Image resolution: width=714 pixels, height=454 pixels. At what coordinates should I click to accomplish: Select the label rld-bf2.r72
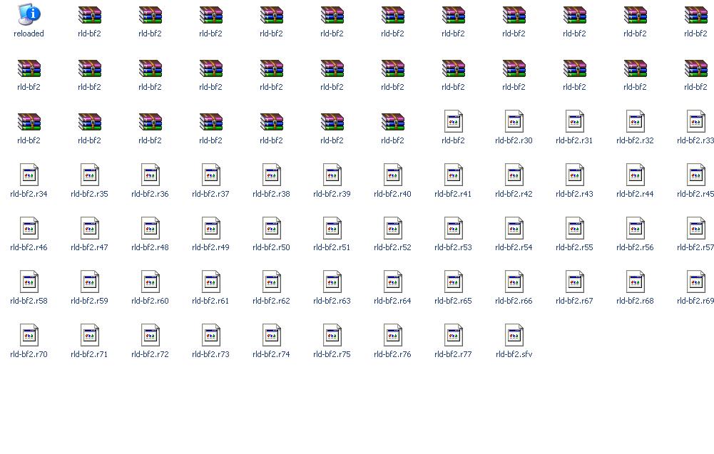(x=150, y=354)
